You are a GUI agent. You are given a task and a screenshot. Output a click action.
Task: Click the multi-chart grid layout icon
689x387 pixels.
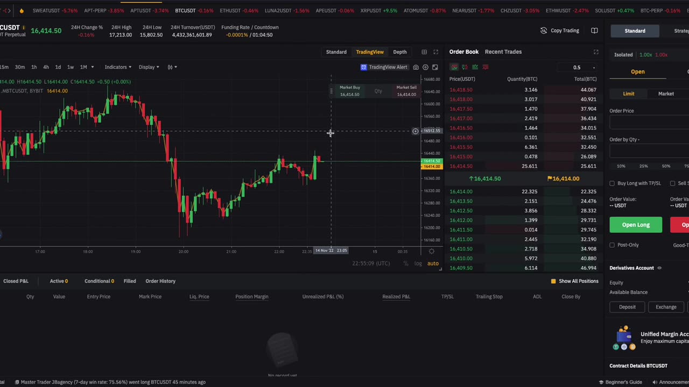424,52
